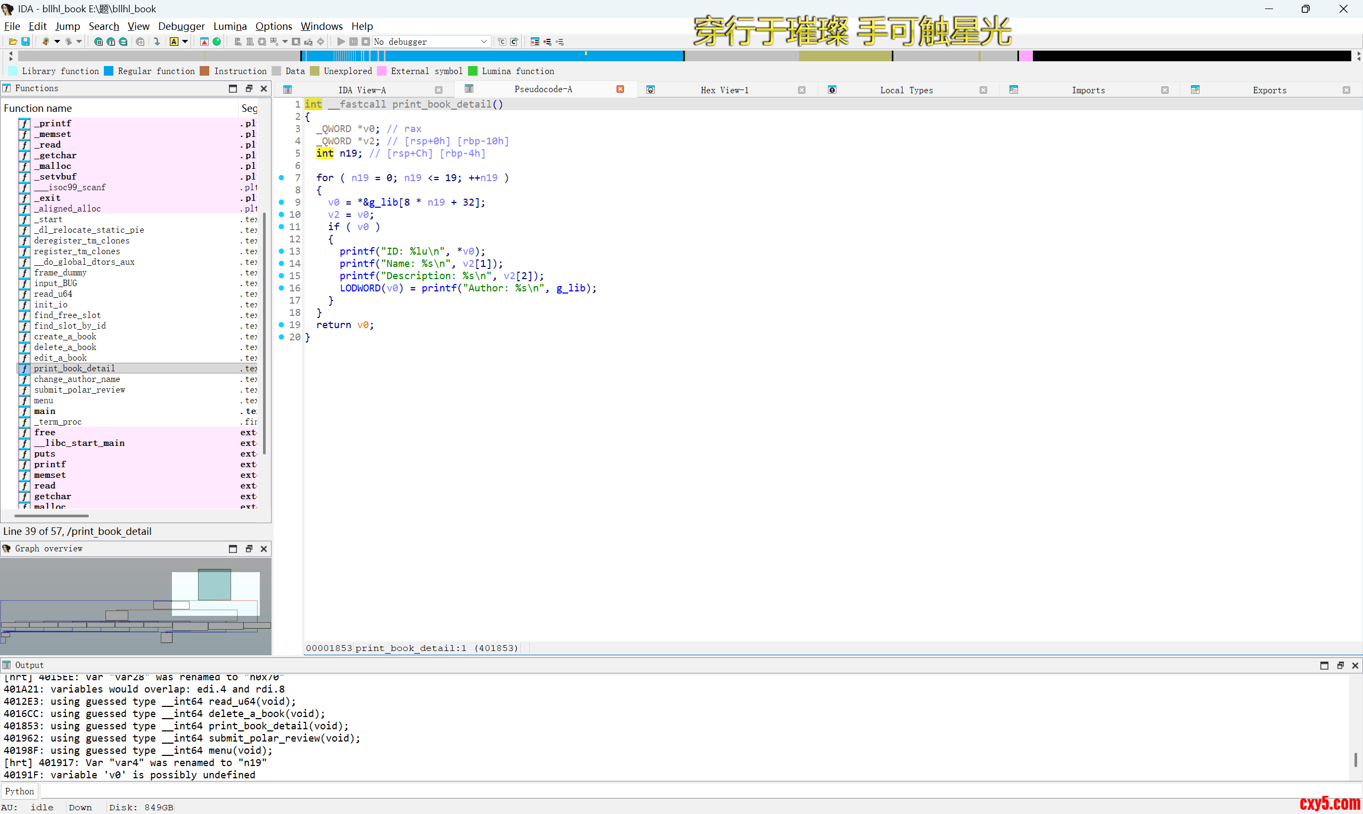Click the Python console language button

pyautogui.click(x=20, y=791)
